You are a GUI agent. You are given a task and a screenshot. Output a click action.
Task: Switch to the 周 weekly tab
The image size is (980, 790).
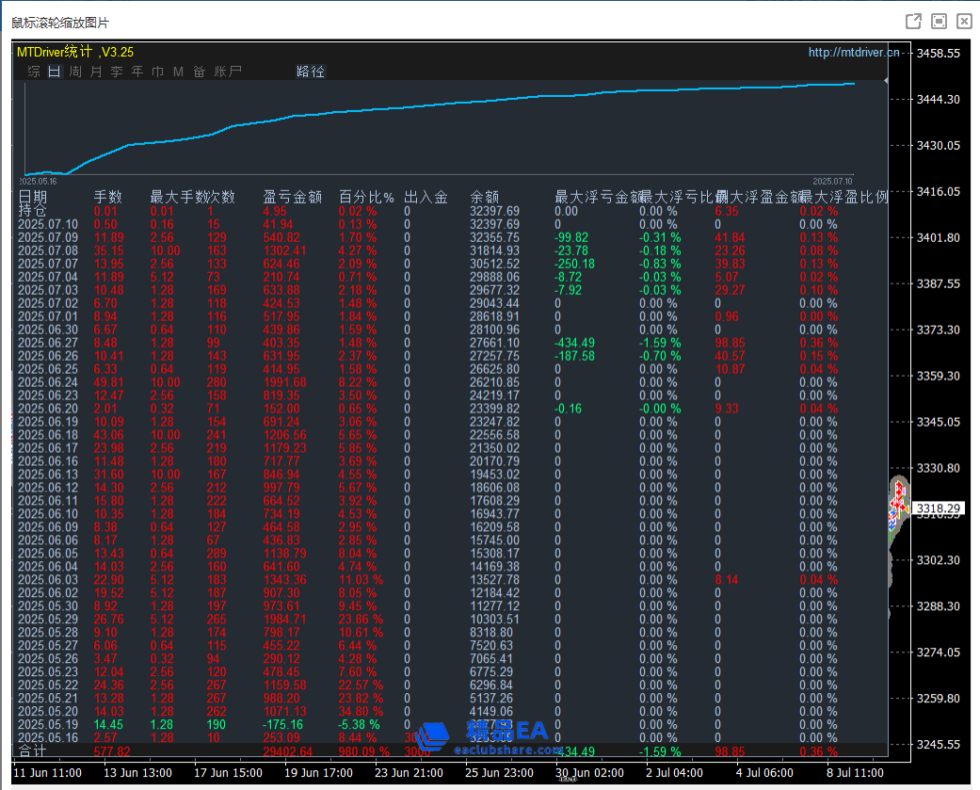75,71
